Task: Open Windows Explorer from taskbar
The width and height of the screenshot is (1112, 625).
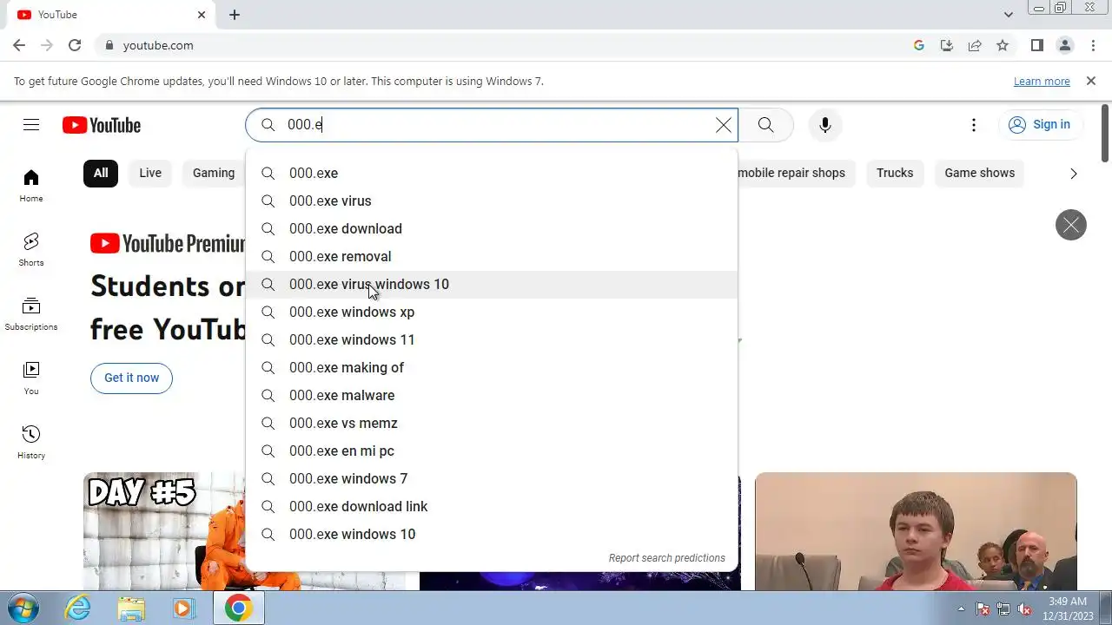Action: tap(132, 609)
